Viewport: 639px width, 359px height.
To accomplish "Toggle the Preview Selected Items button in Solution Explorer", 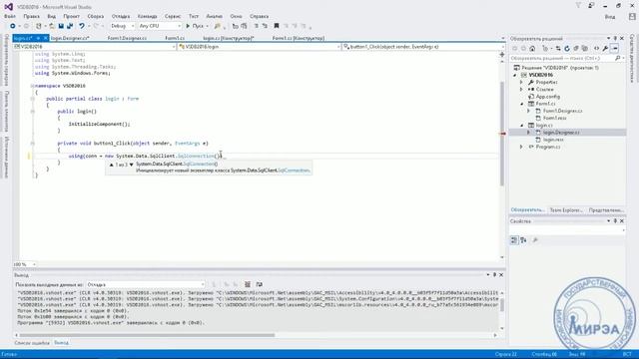I will [615, 49].
